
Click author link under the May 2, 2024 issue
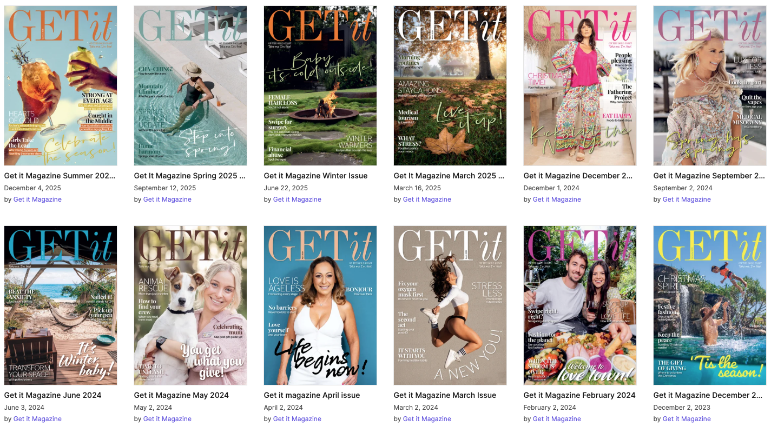point(167,419)
